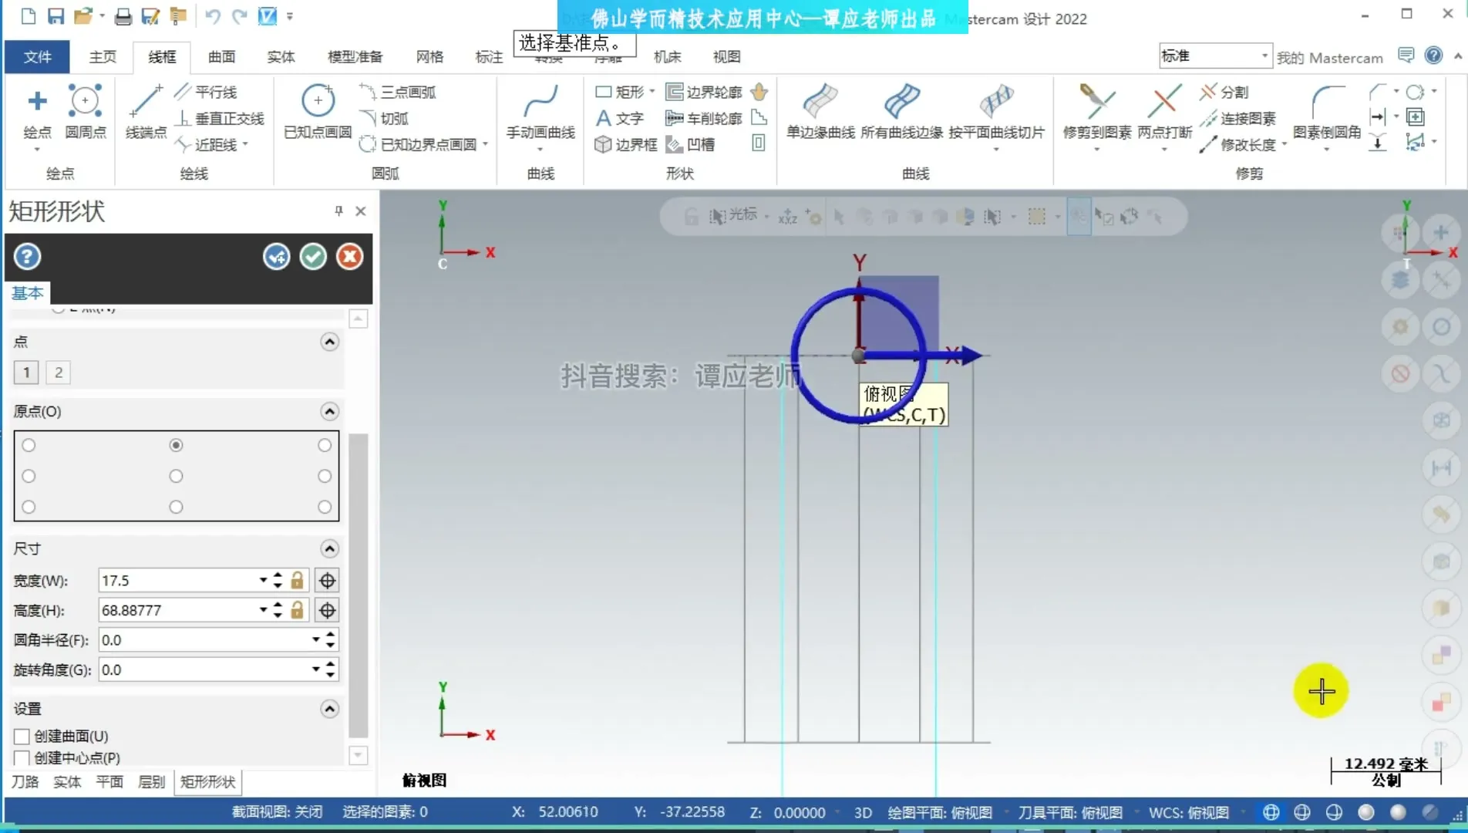Open help via the question mark button

27,256
